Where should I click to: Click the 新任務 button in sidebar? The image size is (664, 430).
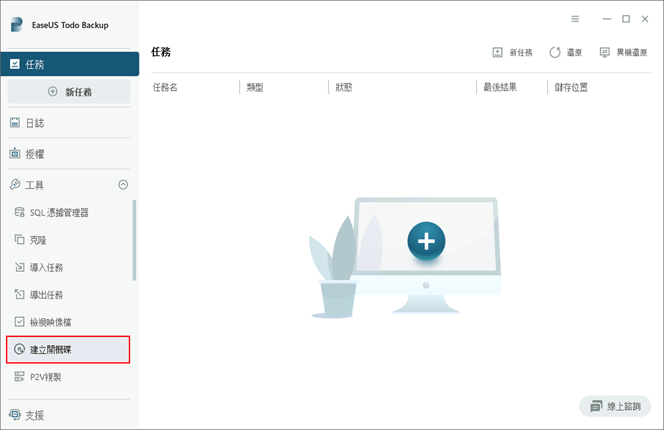point(69,92)
